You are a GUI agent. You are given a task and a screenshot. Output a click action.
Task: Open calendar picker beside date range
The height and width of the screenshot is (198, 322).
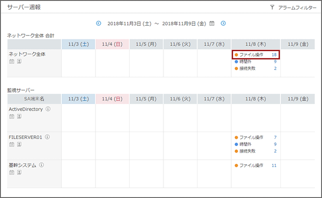(212, 23)
